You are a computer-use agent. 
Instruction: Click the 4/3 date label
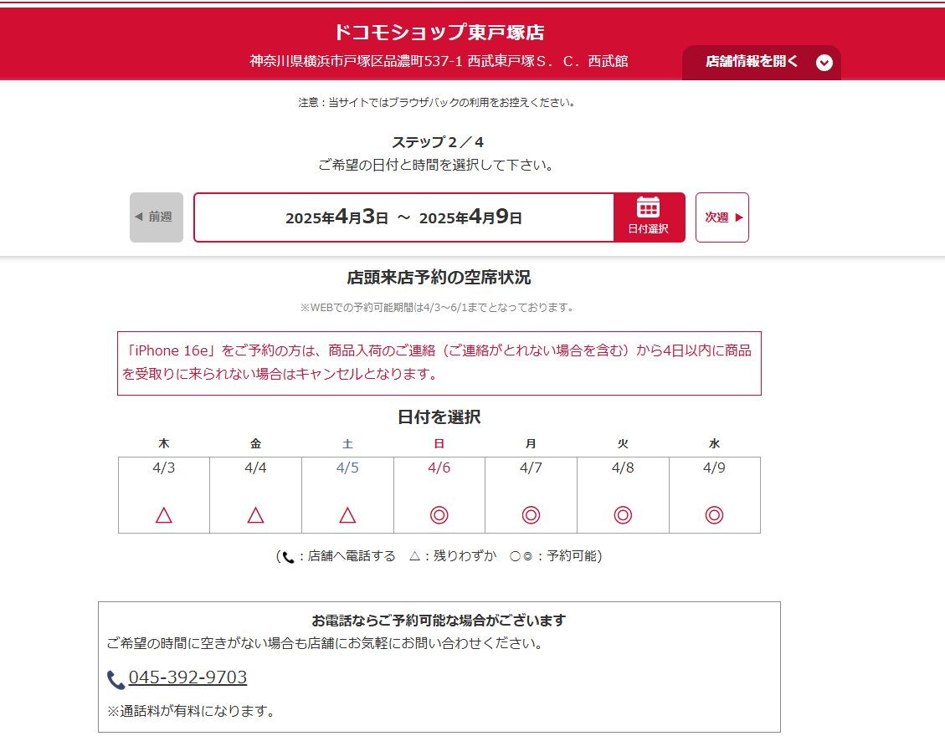(164, 468)
